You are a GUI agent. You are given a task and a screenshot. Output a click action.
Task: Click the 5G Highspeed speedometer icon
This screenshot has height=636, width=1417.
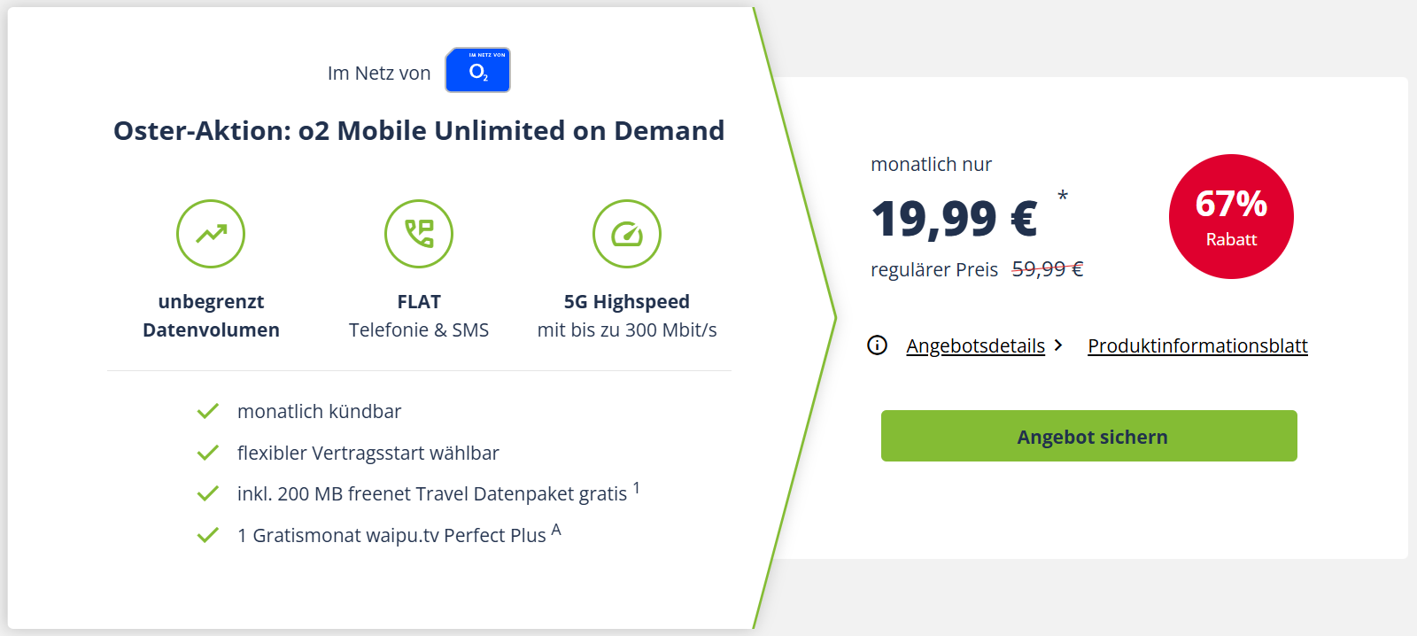pyautogui.click(x=627, y=234)
